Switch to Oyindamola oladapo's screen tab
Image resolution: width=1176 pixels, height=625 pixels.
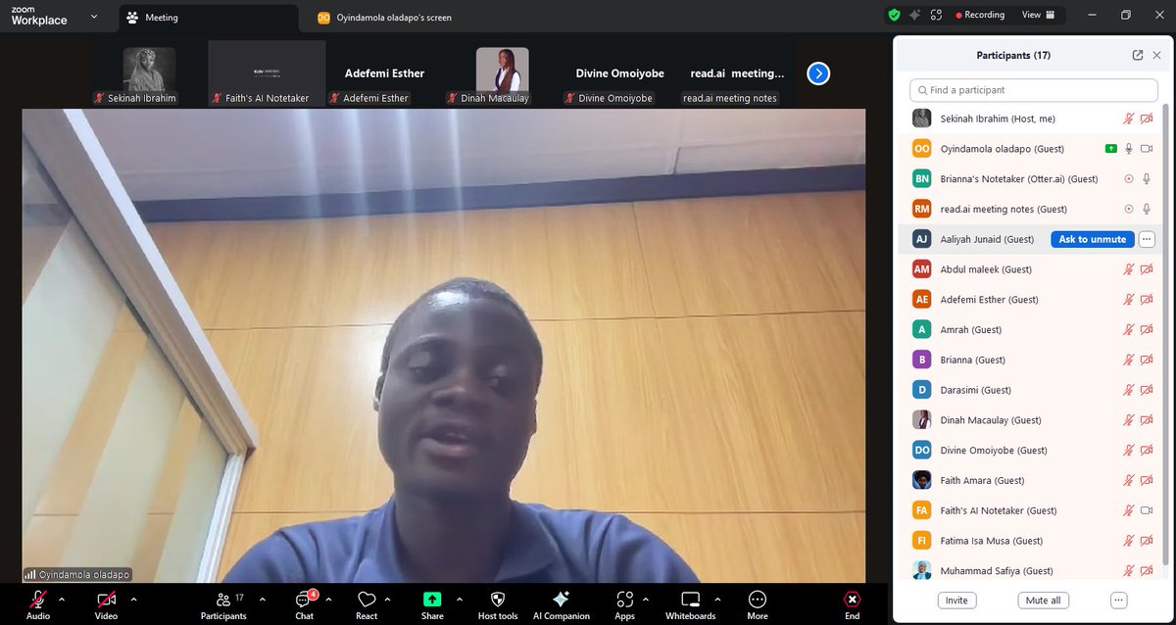pyautogui.click(x=384, y=17)
